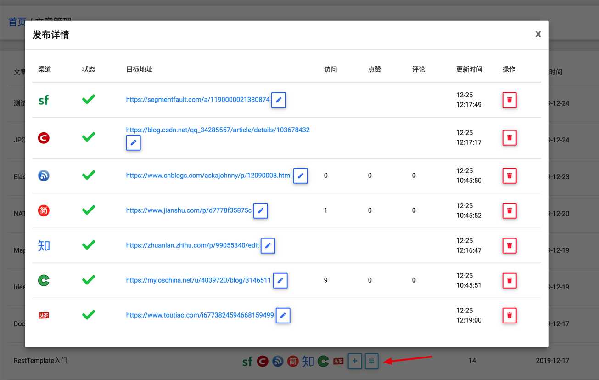Select the RestTemplate入门 article title
Image resolution: width=599 pixels, height=380 pixels.
[40, 360]
